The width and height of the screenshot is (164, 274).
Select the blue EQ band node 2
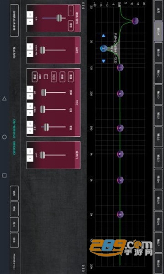[x=104, y=48]
